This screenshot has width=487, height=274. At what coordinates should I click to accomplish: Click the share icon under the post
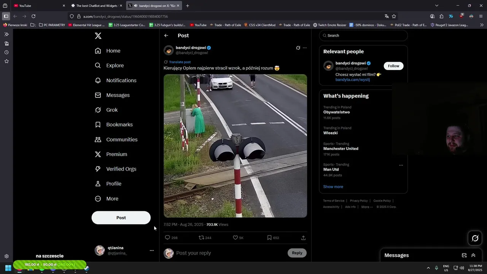(x=303, y=237)
